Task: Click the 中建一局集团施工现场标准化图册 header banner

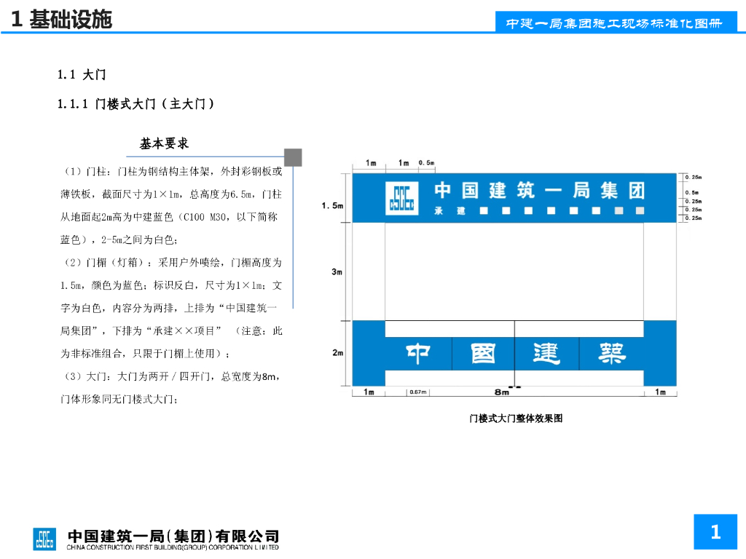Action: [615, 23]
